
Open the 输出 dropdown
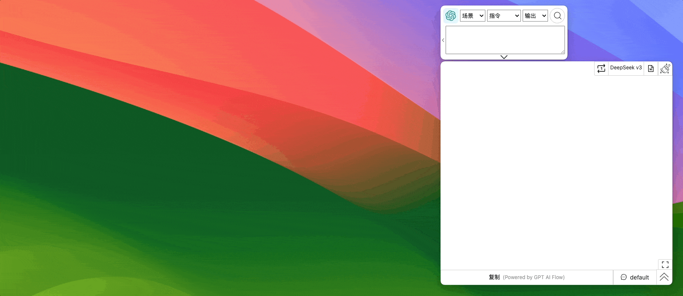[x=535, y=16]
